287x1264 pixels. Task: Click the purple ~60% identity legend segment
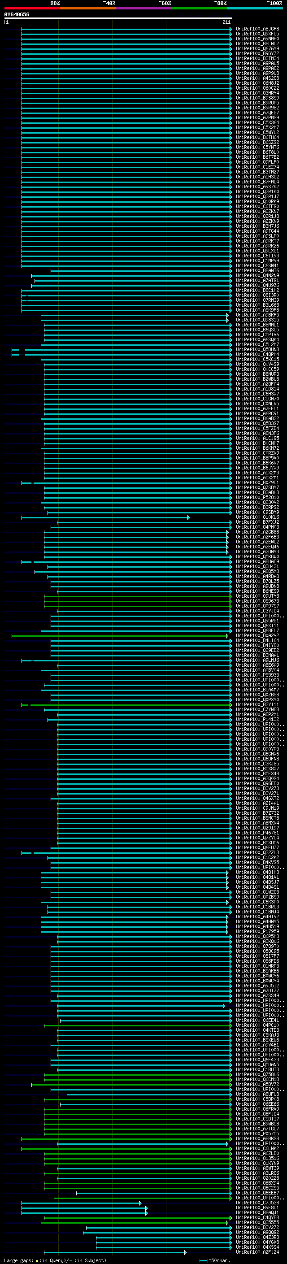coord(143,9)
